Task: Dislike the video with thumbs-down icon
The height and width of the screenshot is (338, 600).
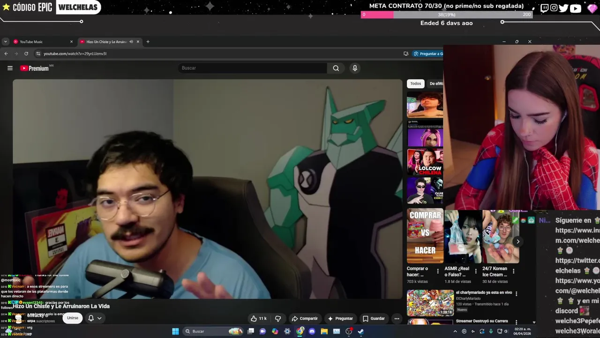Action: click(x=278, y=318)
